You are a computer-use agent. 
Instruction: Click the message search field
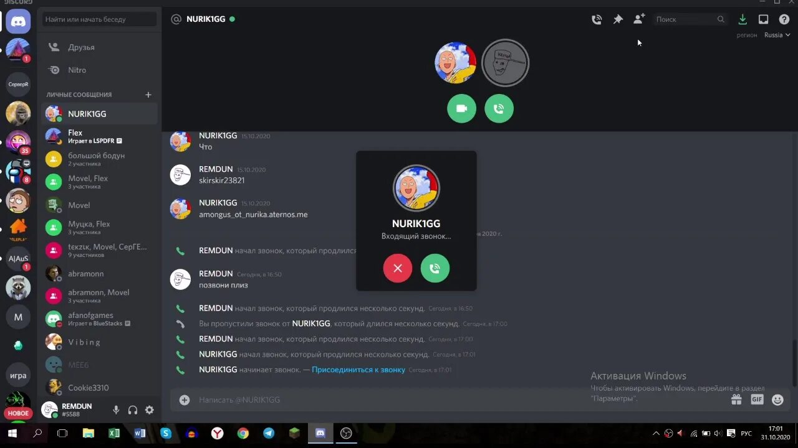pos(690,19)
